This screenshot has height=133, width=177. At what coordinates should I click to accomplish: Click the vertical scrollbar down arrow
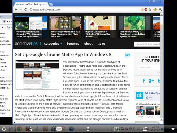pos(162,119)
